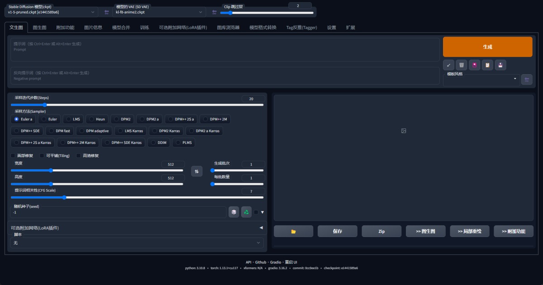The width and height of the screenshot is (543, 285).
Task: Open the Stable Diffusion checkpoint dropdown
Action: pos(52,12)
